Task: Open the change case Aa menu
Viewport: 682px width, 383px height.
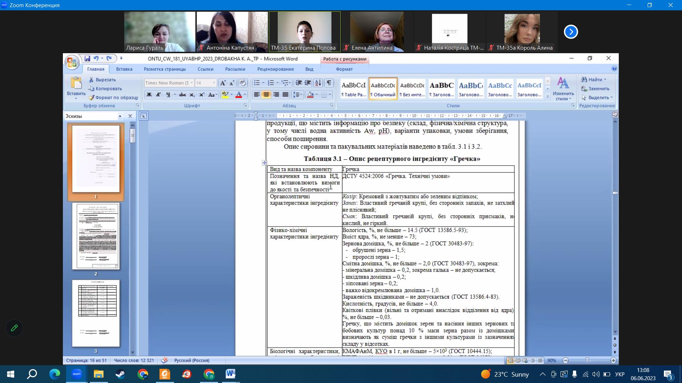Action: click(212, 95)
